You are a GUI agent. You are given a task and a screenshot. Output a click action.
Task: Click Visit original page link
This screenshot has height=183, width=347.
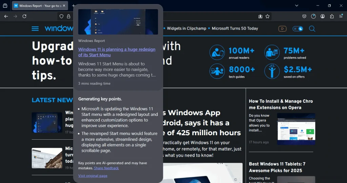(93, 176)
